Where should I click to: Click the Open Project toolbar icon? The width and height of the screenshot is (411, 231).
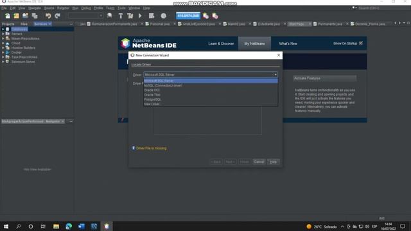click(x=25, y=16)
